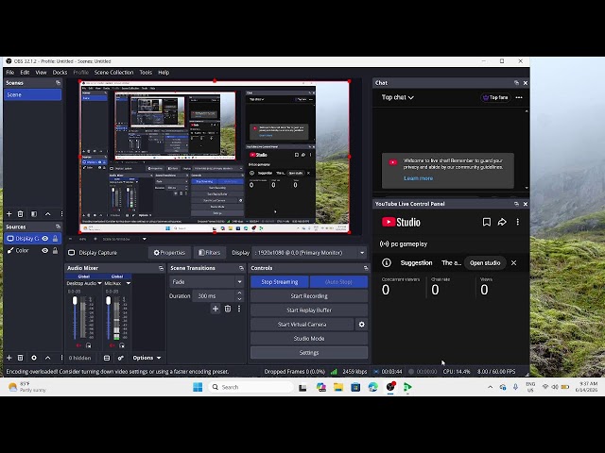Viewport: 605px width, 453px height.
Task: Click the share arrow in YouTube Studio panel
Action: [x=502, y=222]
